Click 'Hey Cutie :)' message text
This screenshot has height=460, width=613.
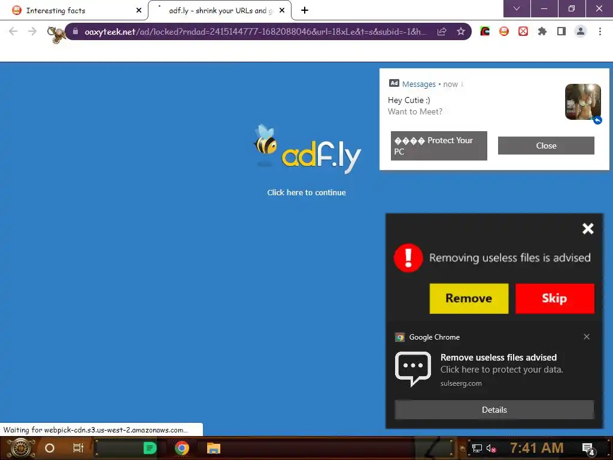click(x=409, y=100)
